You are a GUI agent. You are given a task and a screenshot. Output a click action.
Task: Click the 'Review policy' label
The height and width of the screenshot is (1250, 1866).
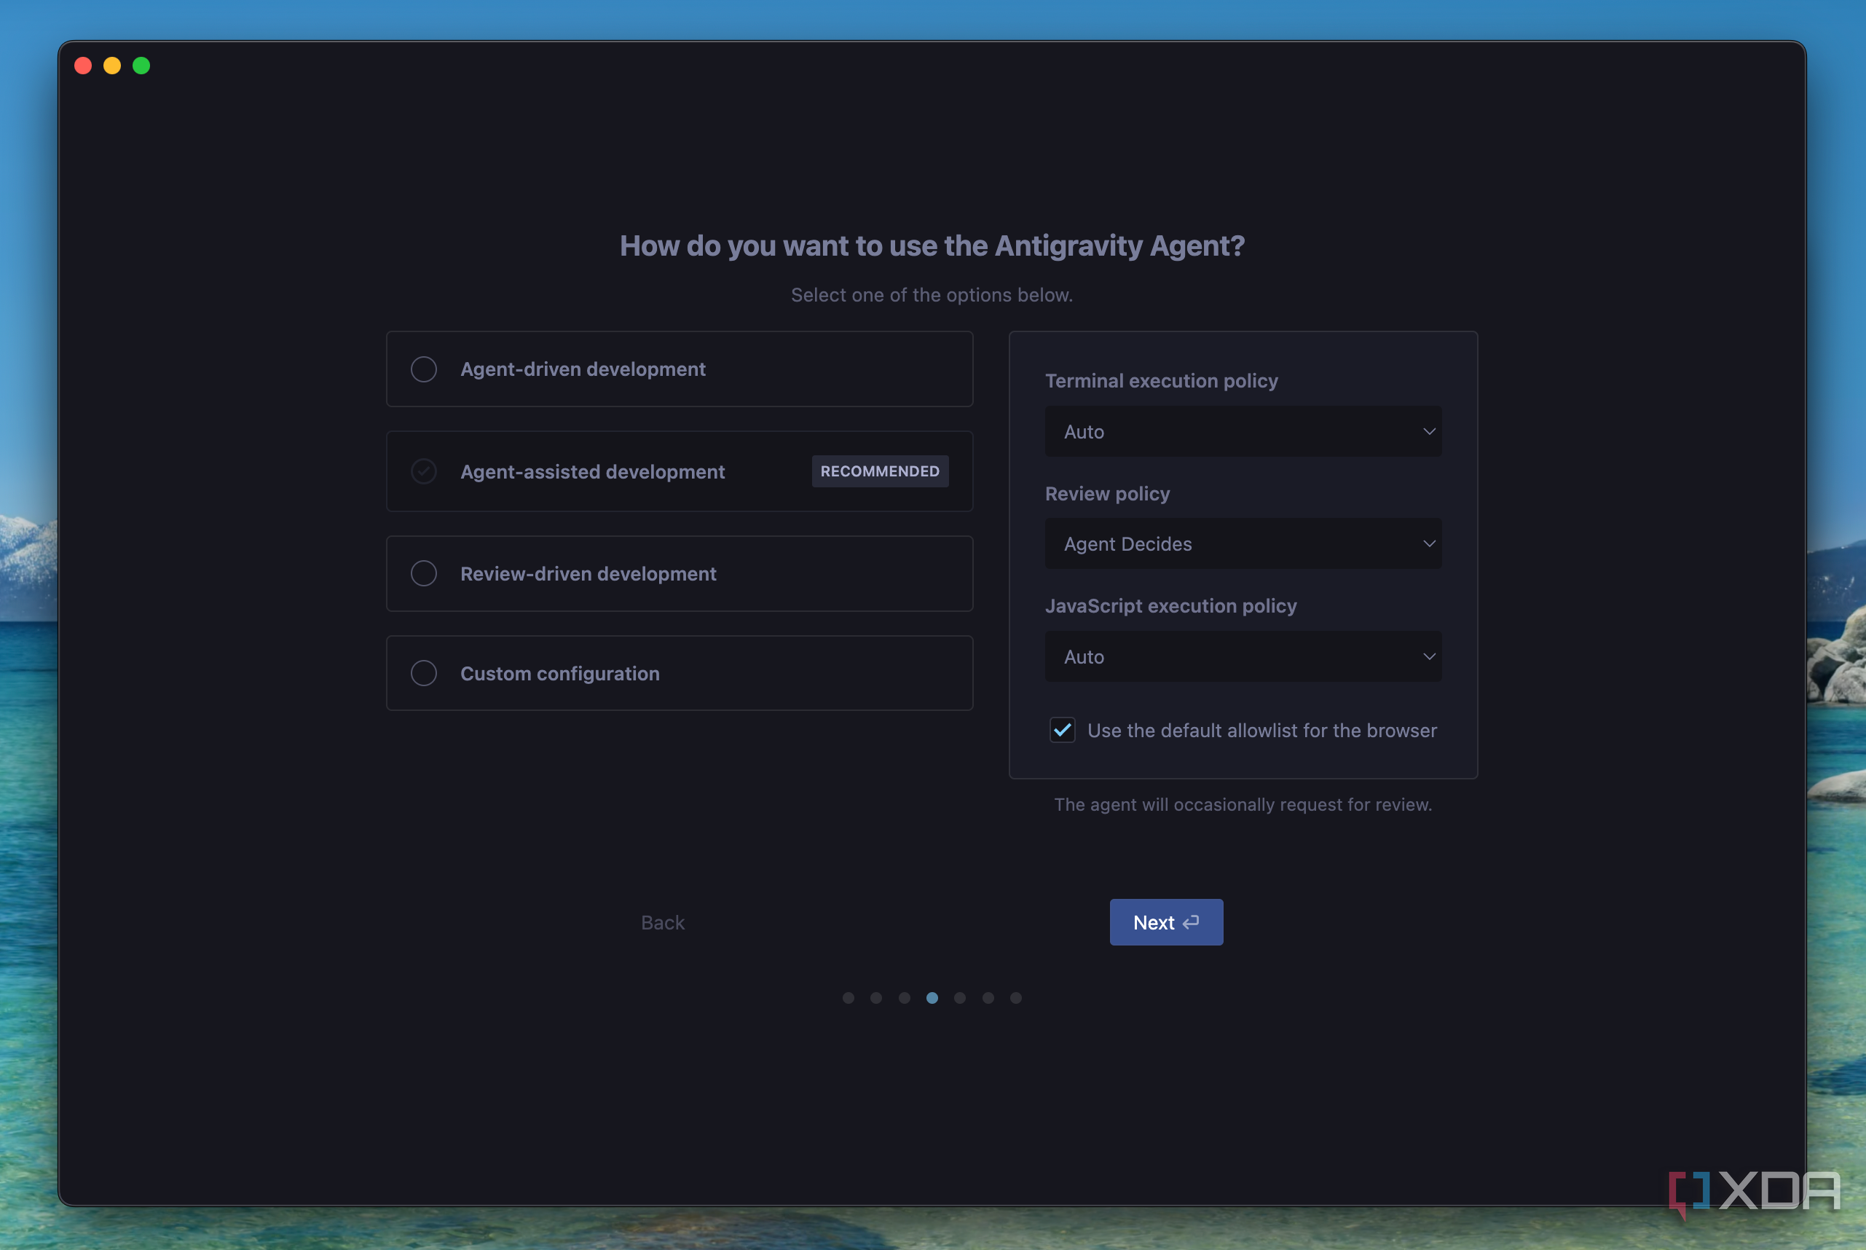click(1107, 493)
